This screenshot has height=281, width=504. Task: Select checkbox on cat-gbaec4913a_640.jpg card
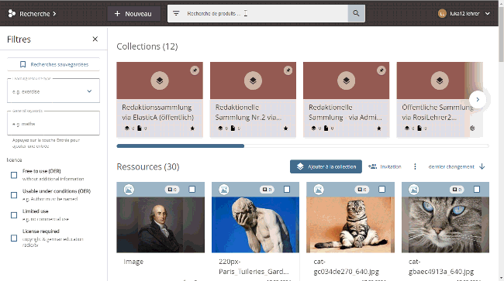477,190
